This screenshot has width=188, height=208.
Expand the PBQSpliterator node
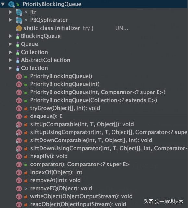[10, 20]
